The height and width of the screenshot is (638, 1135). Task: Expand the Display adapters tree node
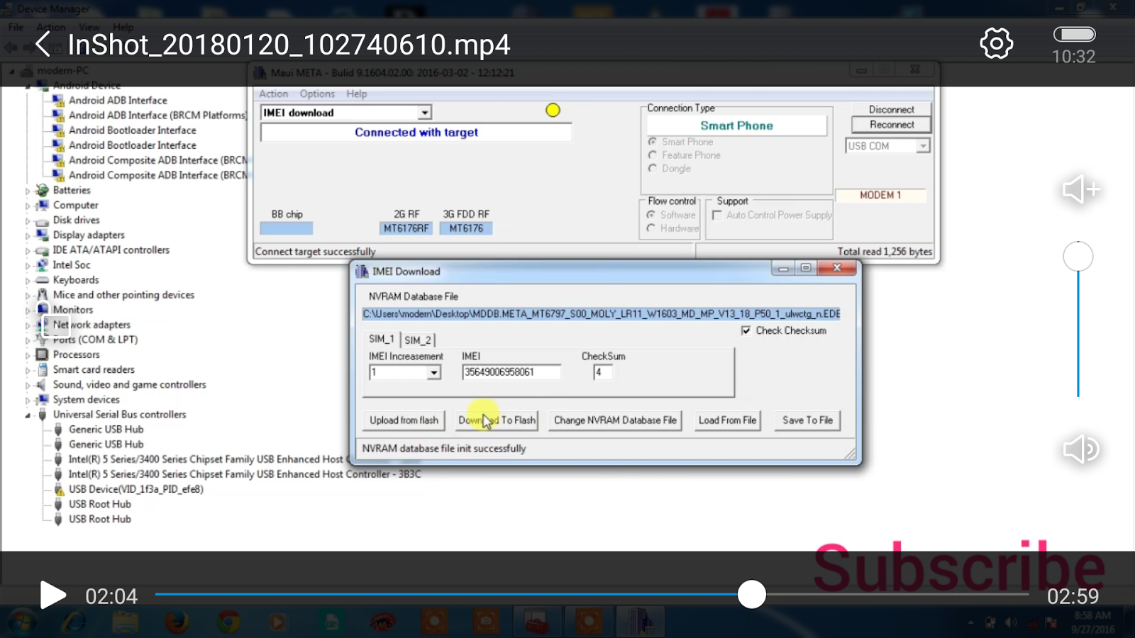pyautogui.click(x=28, y=235)
